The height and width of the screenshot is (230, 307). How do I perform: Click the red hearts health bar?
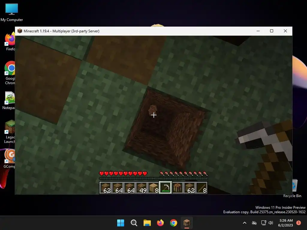pos(123,173)
